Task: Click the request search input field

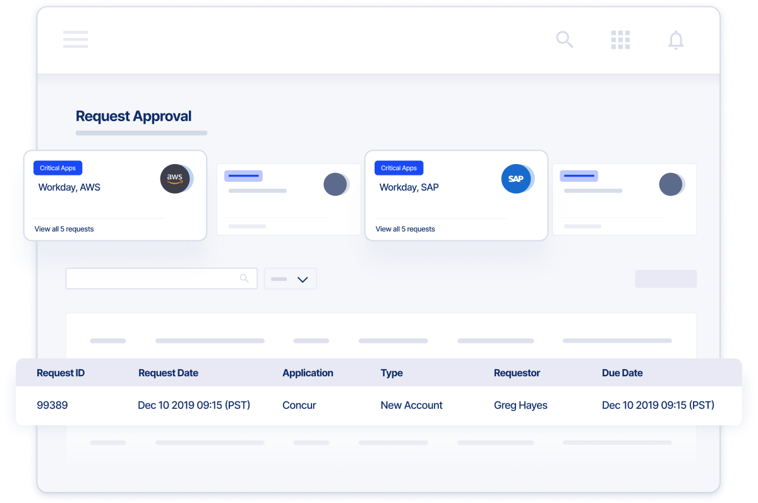Action: [152, 278]
